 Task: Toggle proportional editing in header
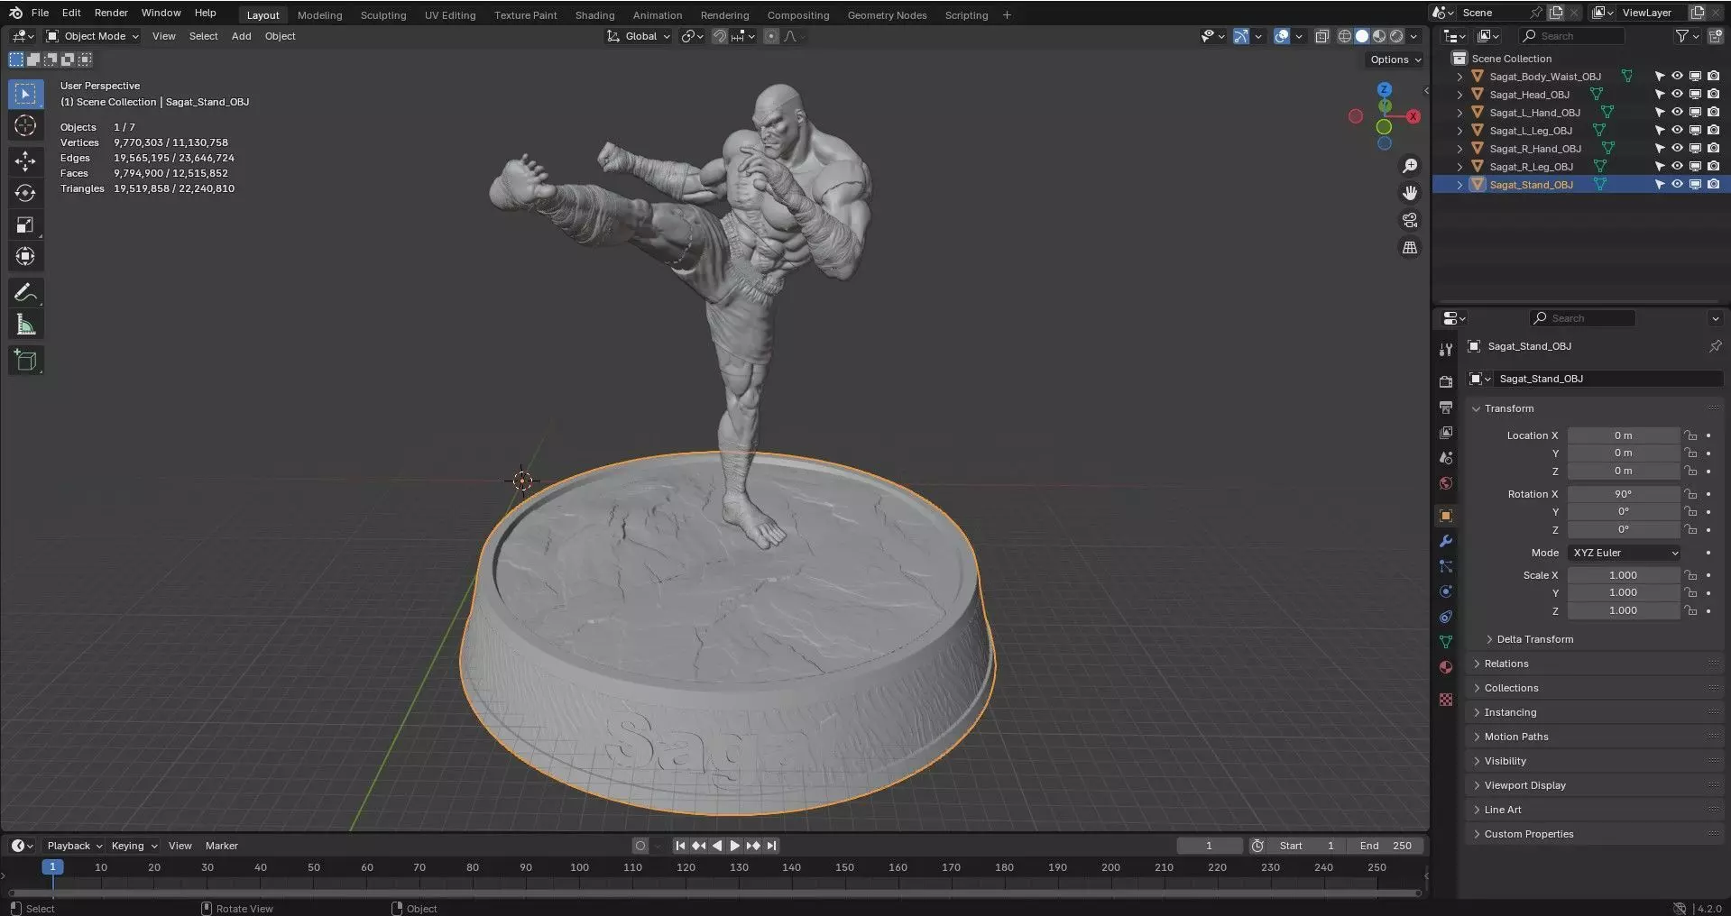coord(770,36)
